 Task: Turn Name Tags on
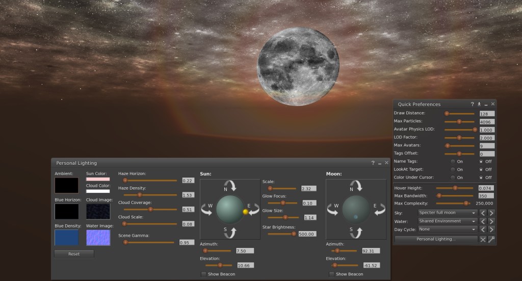[453, 161]
